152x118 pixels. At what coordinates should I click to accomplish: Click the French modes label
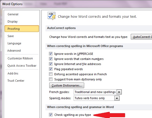(x=59, y=92)
